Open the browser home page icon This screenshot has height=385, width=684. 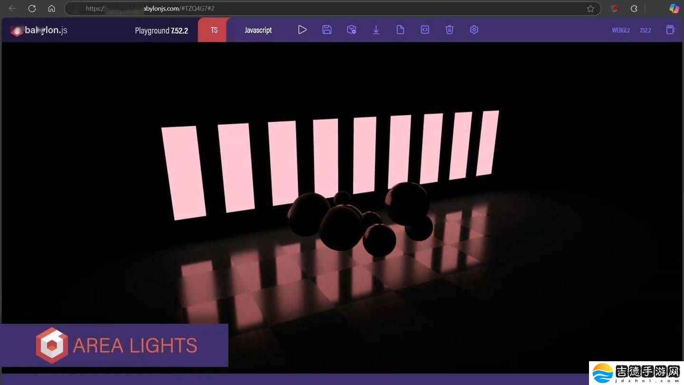coord(51,9)
